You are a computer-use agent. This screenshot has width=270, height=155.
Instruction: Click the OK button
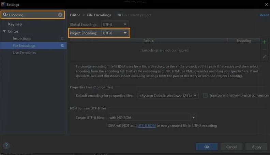[207, 147]
